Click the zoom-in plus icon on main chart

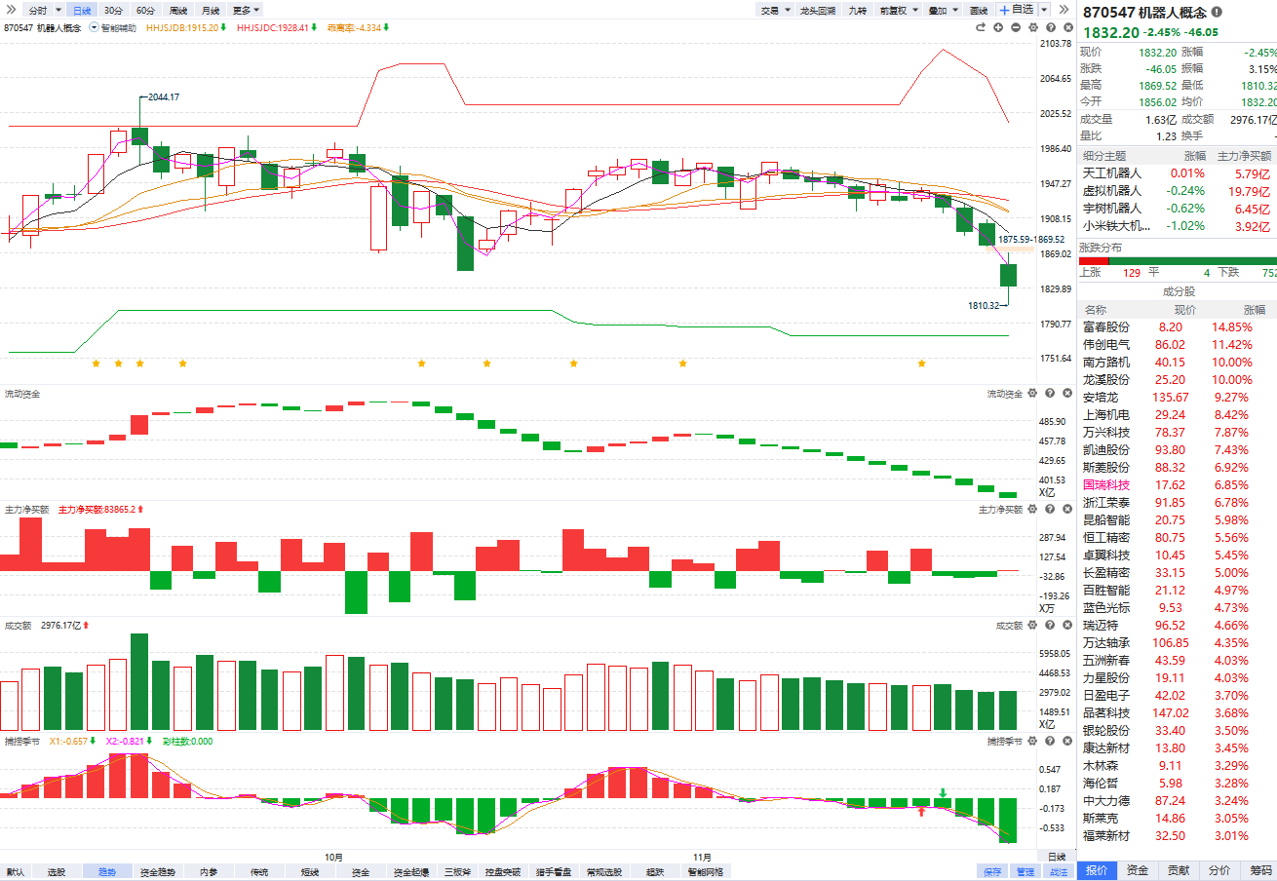pos(998,27)
